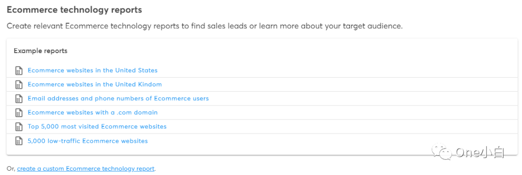Open Ecommerce websites in the United States report
The width and height of the screenshot is (522, 175).
92,70
